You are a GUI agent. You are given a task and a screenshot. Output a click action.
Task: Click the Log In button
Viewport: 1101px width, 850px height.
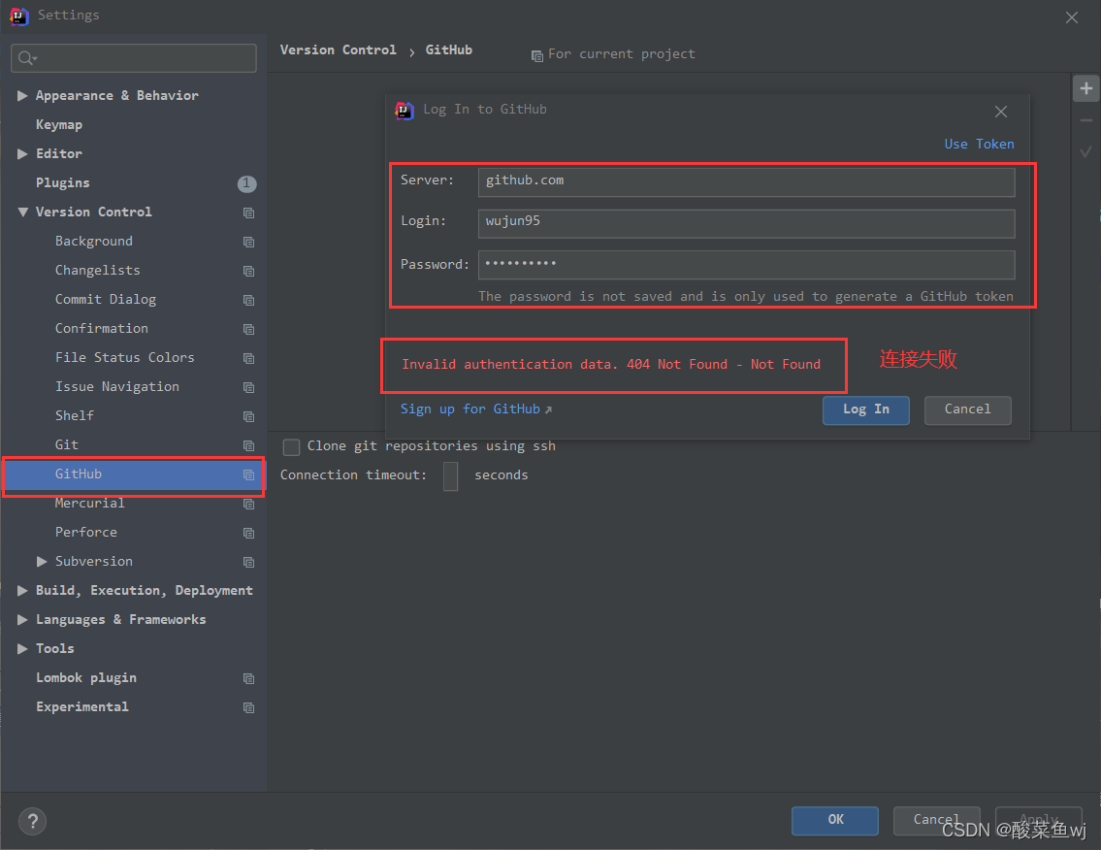(866, 410)
